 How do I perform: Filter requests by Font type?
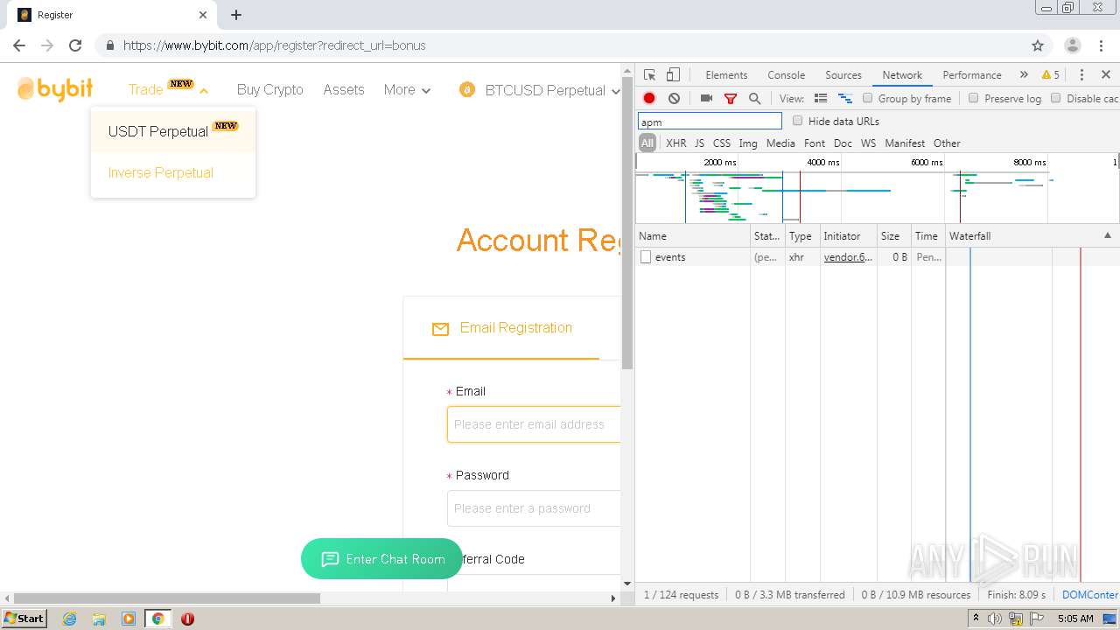tap(815, 143)
